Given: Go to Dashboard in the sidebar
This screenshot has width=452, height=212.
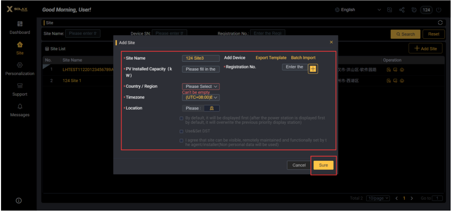Looking at the screenshot, I should tap(20, 28).
